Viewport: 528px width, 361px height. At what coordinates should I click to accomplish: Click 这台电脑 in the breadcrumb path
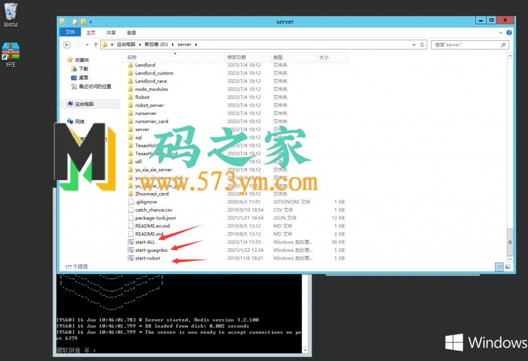(x=126, y=44)
